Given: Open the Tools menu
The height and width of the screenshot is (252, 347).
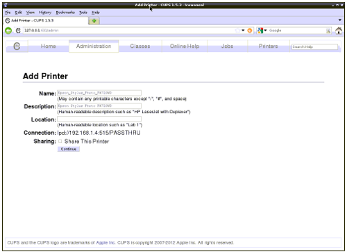Looking at the screenshot, I should tap(83, 12).
